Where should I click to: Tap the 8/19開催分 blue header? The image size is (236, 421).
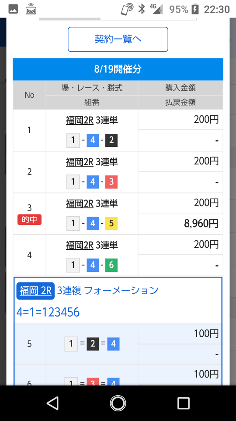(x=118, y=69)
